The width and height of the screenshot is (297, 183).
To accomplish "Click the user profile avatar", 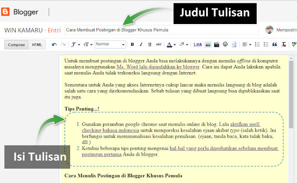I will (x=269, y=30).
